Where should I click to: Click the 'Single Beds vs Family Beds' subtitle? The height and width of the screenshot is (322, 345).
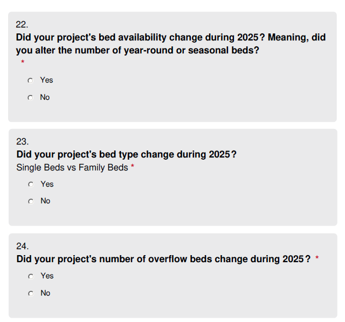(x=72, y=167)
